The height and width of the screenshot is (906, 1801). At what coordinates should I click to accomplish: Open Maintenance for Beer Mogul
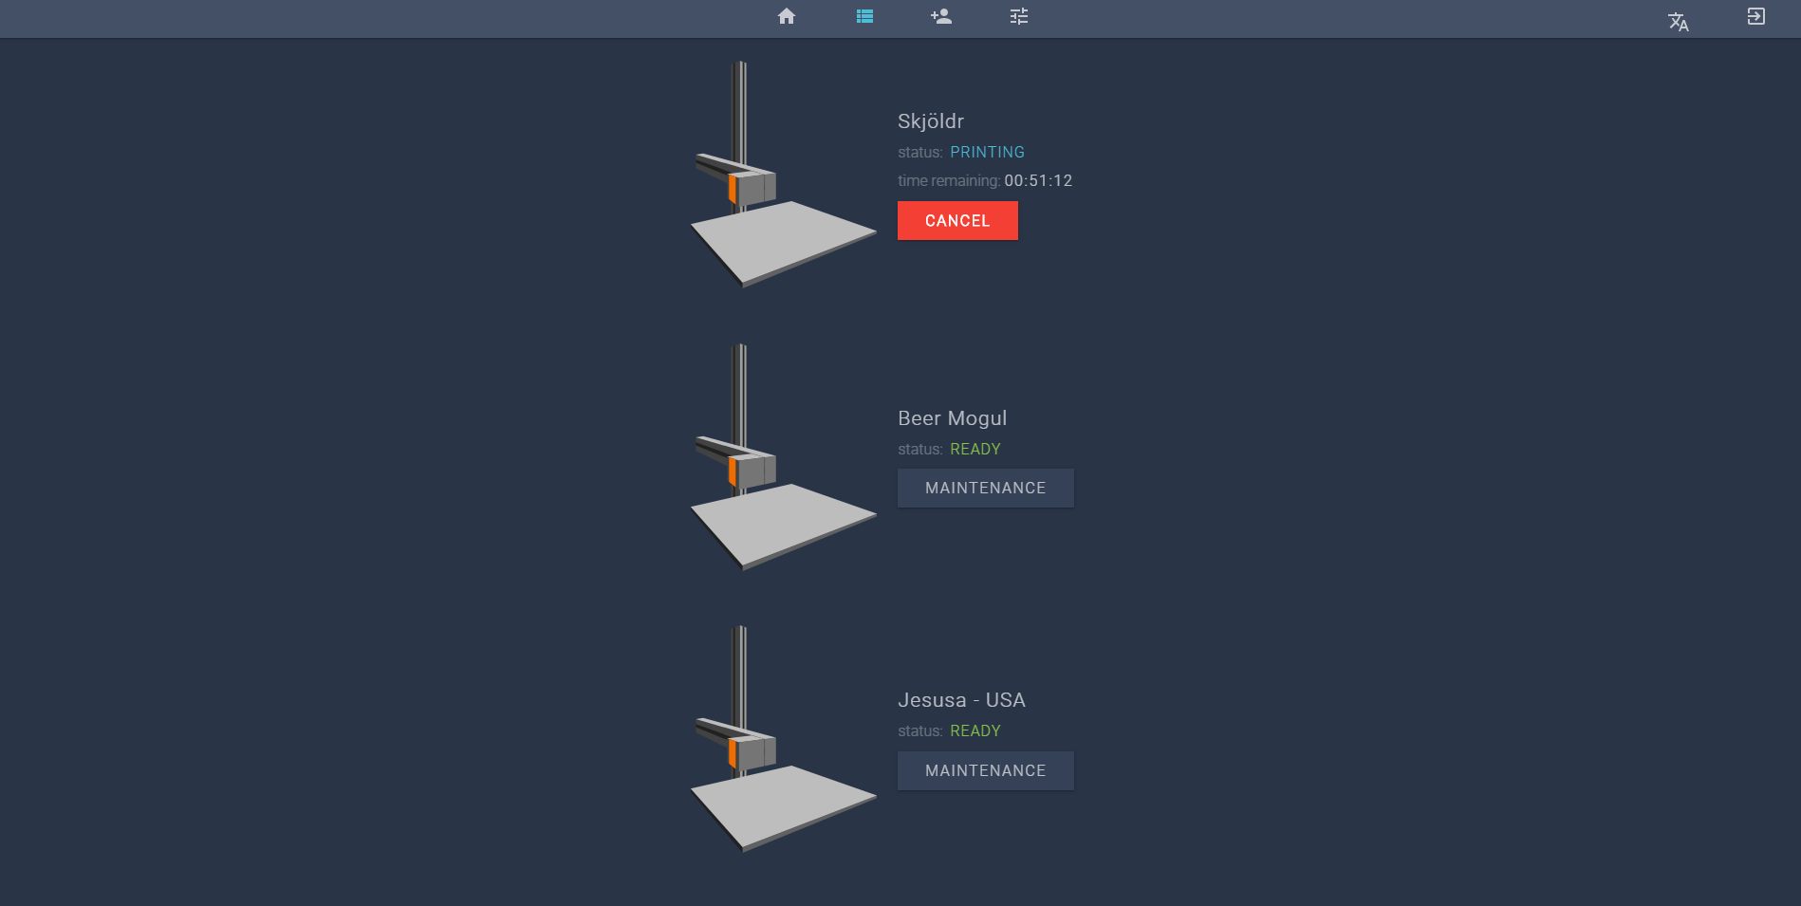tap(985, 489)
